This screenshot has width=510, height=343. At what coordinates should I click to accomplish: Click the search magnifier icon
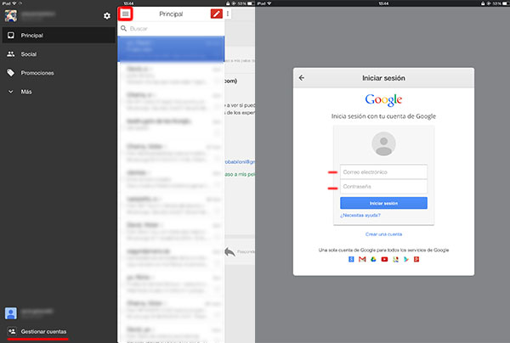coord(123,29)
